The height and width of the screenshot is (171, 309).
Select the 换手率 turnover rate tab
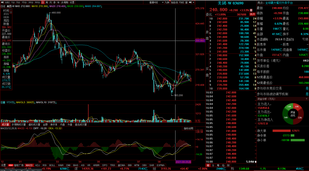coord(54,125)
